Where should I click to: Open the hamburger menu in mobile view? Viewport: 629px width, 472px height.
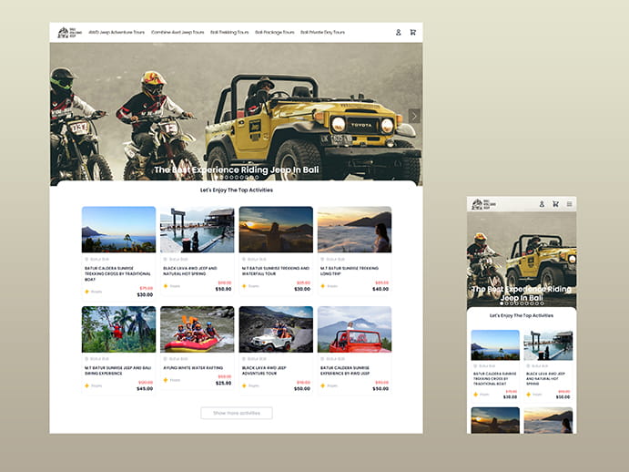(570, 204)
